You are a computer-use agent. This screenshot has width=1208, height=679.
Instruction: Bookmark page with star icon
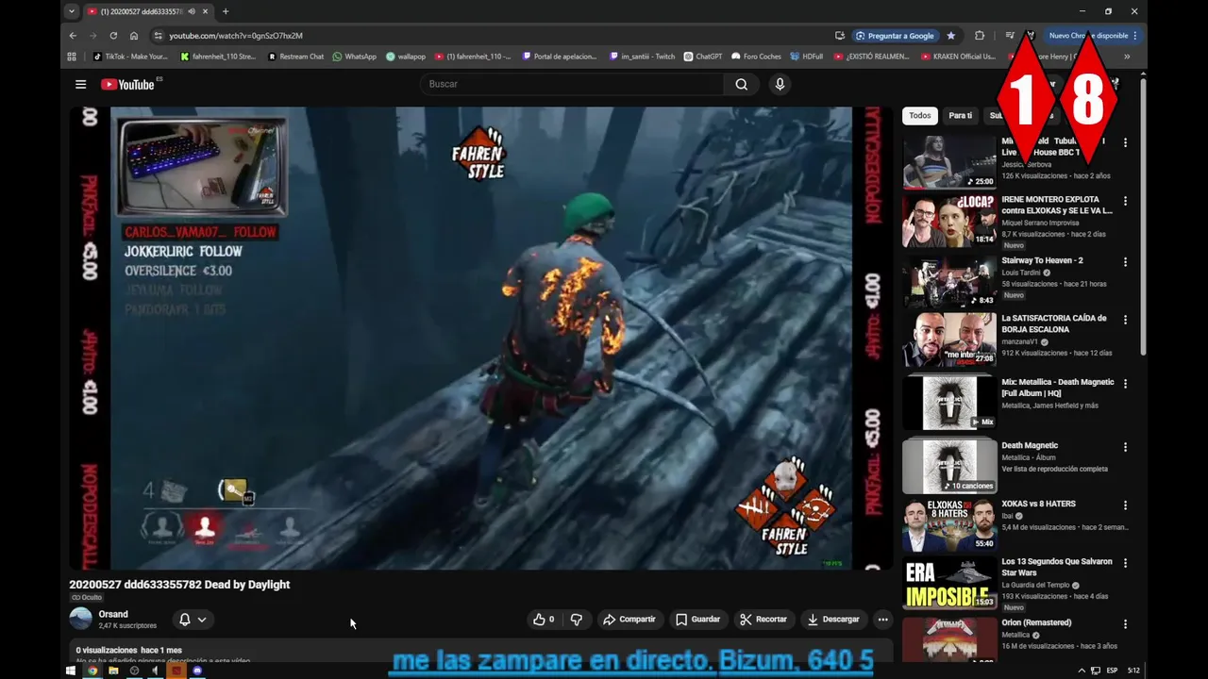[951, 36]
